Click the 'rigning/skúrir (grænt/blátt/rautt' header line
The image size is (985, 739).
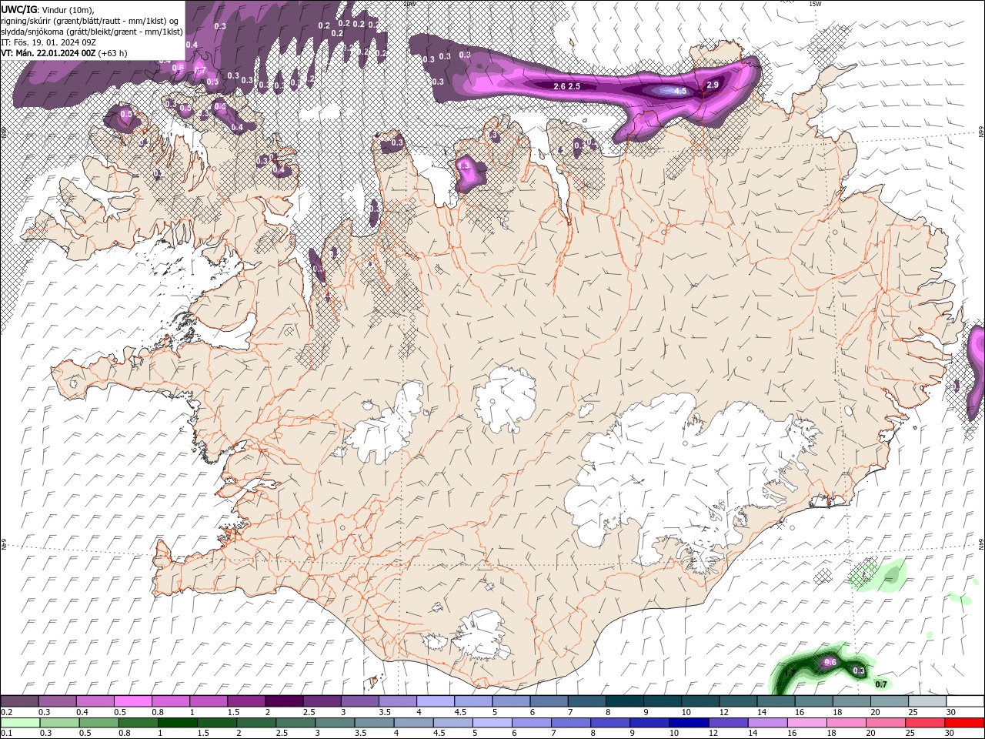pos(90,21)
